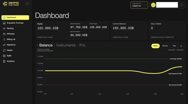Click the Resets refresh icon
188x104 pixels.
click(4, 50)
